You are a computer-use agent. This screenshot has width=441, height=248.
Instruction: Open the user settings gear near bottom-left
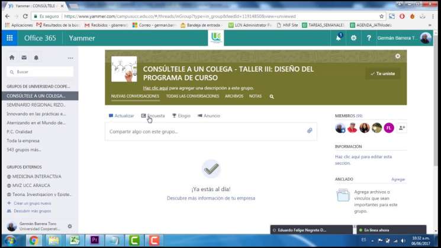point(70,226)
